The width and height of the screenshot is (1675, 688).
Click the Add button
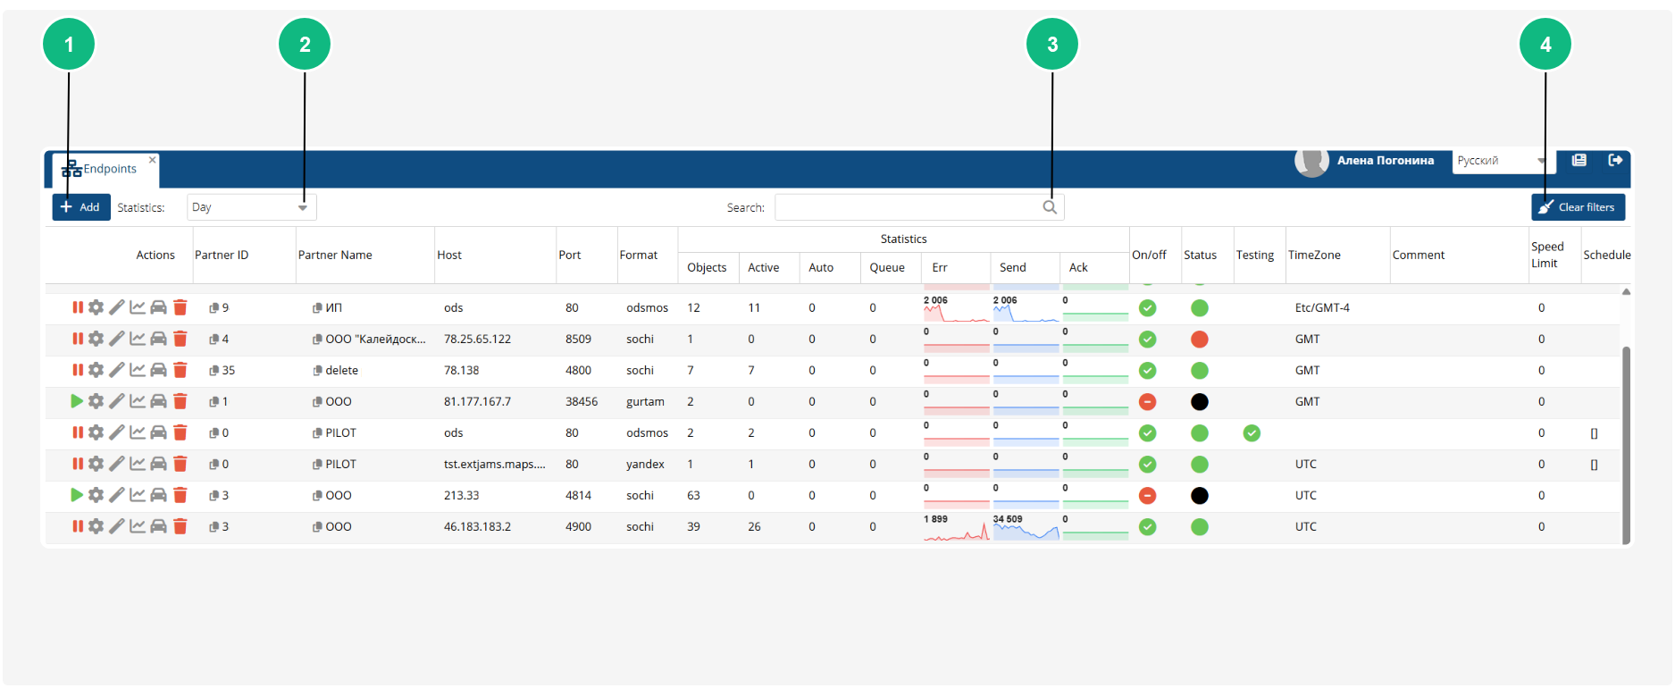pyautogui.click(x=81, y=207)
